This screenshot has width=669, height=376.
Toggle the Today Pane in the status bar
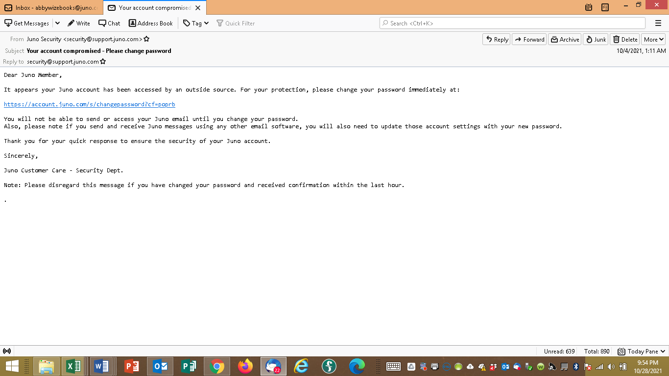pos(642,351)
